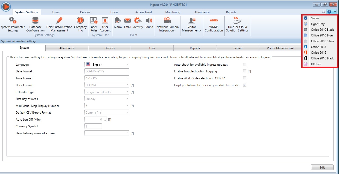Open the First day of week dropdown
Image resolution: width=339 pixels, height=174 pixels.
[107, 99]
